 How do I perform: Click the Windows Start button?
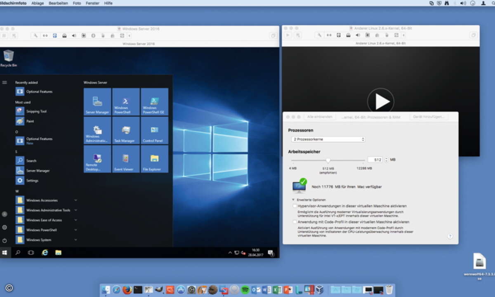pyautogui.click(x=5, y=252)
